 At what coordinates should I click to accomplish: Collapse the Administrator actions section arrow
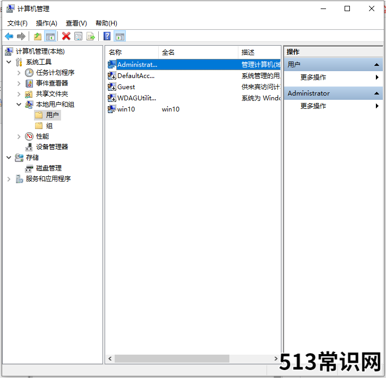[376, 93]
